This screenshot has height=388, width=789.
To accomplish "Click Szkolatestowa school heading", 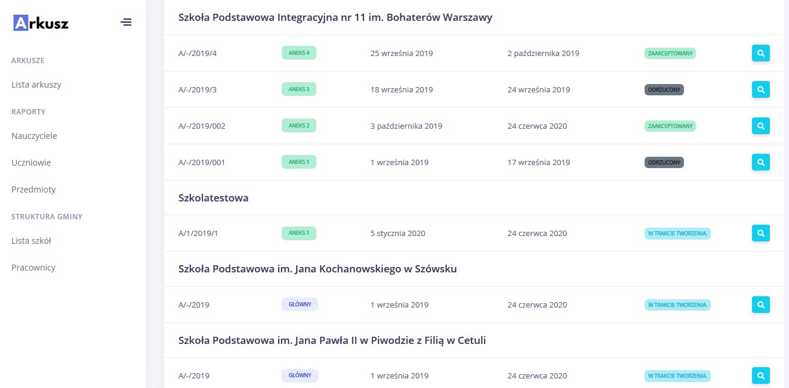I will [213, 198].
